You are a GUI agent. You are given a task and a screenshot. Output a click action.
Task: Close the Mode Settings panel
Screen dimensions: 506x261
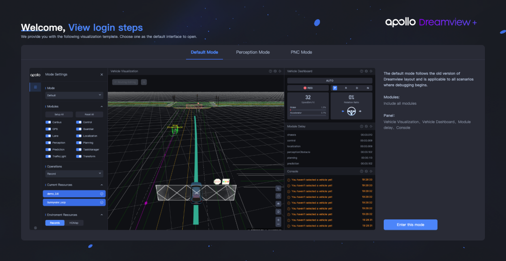[102, 74]
